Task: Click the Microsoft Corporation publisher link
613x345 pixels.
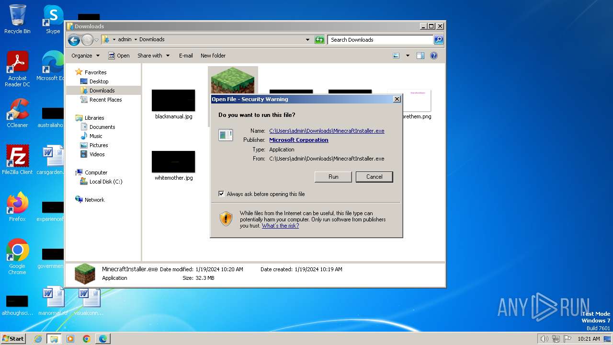Action: [298, 140]
